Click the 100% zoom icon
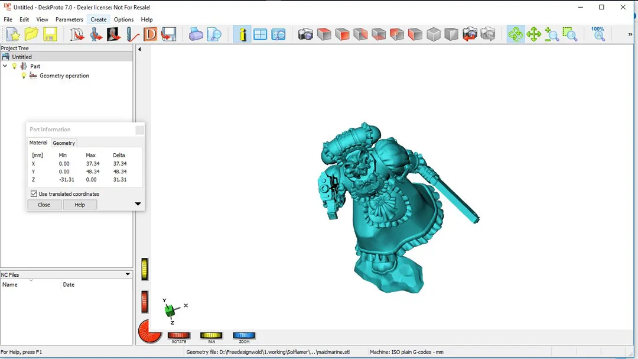638x359 pixels. coord(598,34)
